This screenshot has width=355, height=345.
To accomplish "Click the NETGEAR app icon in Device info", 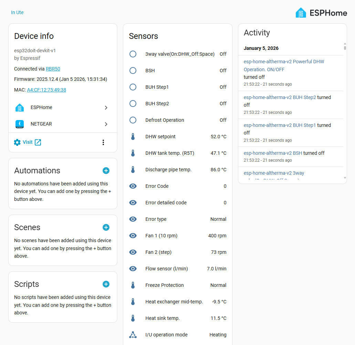I will 20,125.
